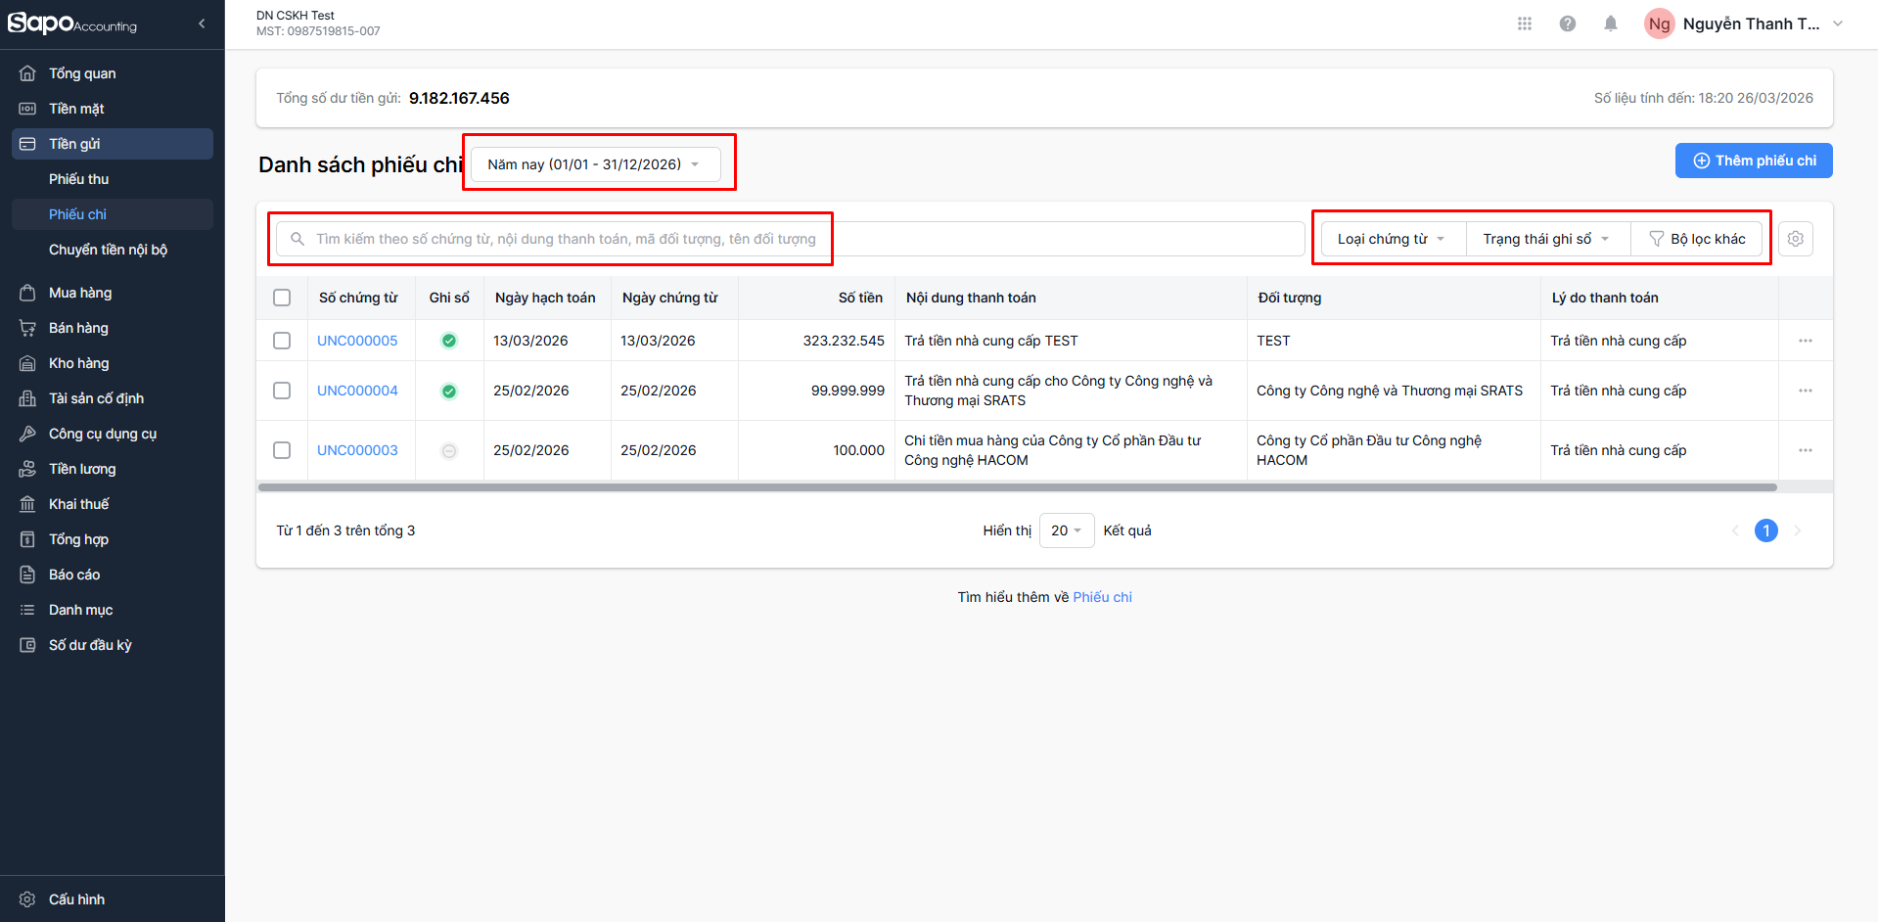
Task: Open voucher link UNC000003
Action: coord(357,450)
